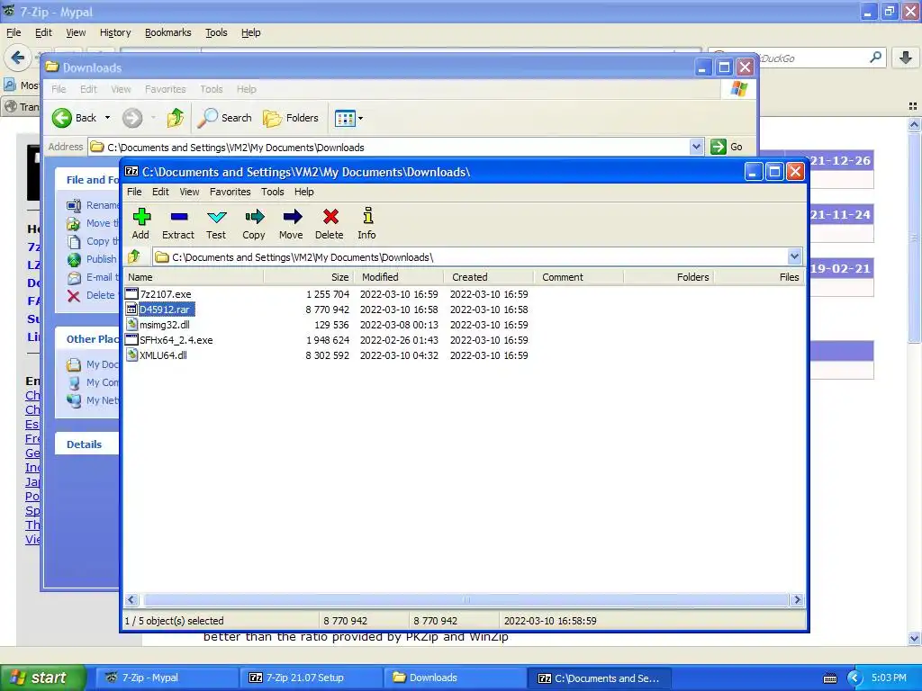
Task: Open the Downloads window address dropdown
Action: pyautogui.click(x=696, y=147)
